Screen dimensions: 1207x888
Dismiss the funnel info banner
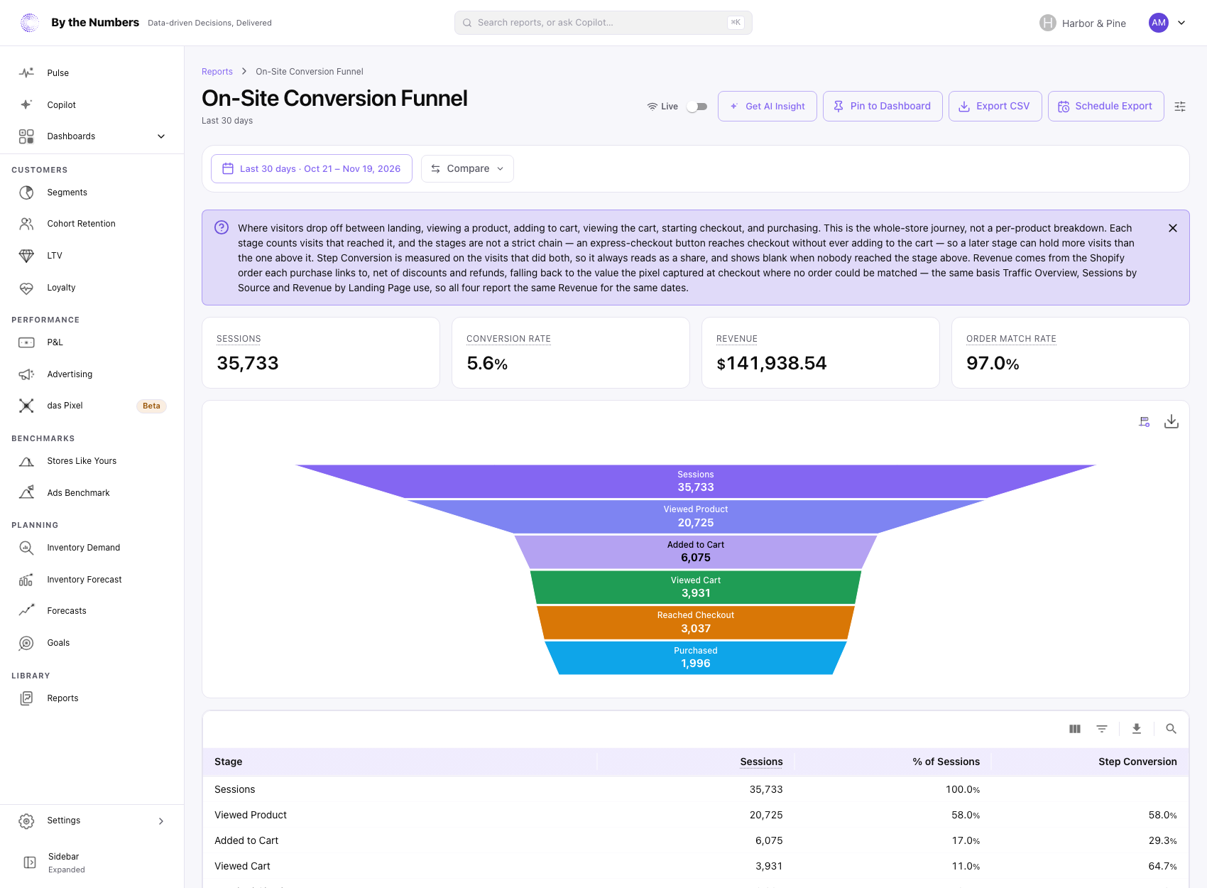(1173, 228)
